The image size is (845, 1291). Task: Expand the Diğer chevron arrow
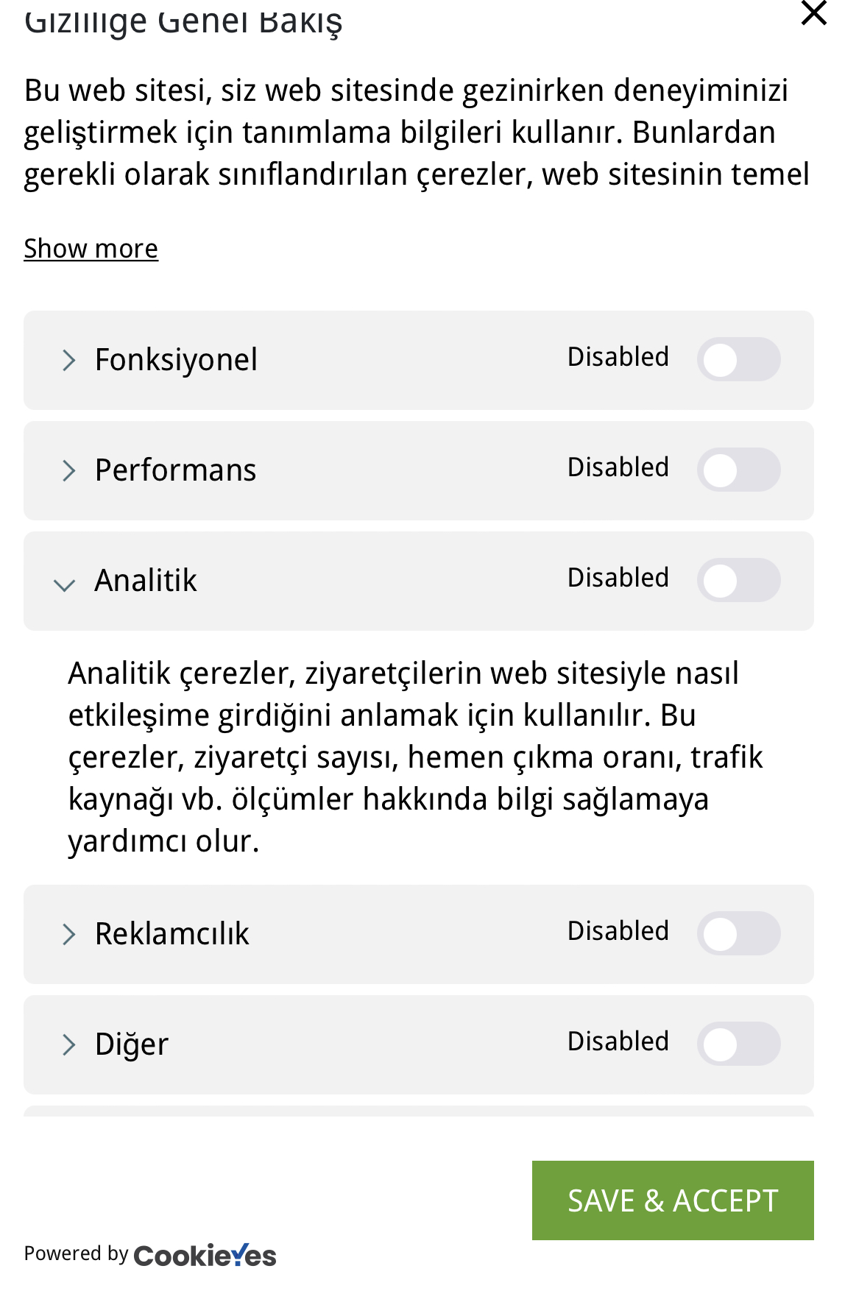tap(68, 1044)
